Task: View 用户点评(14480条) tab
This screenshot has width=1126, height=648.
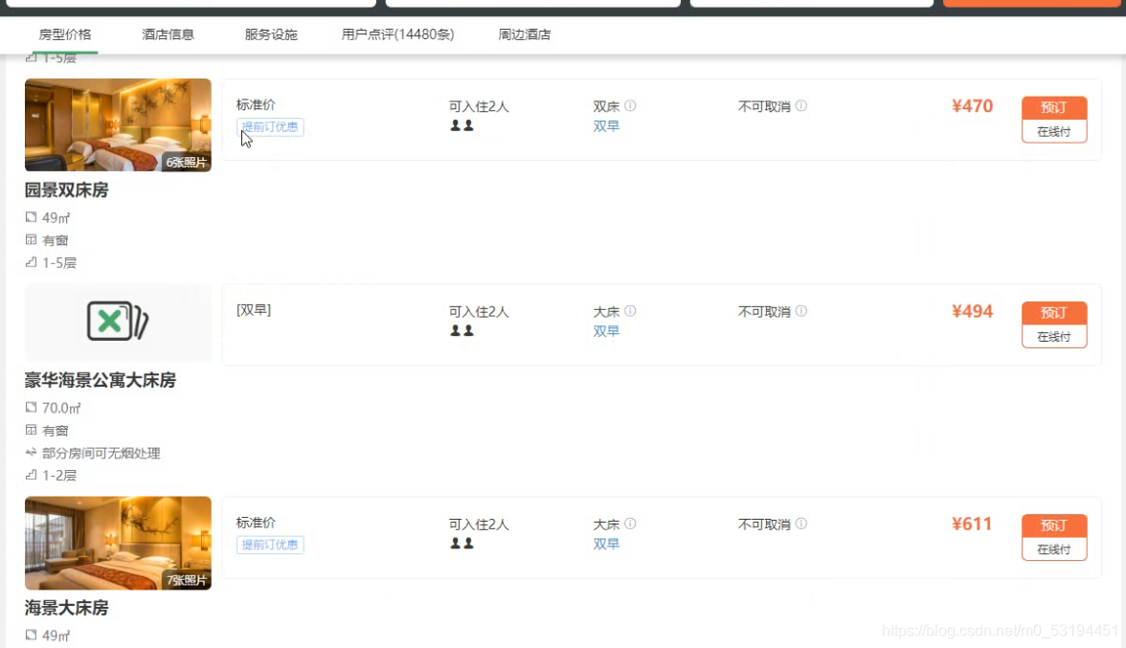Action: [x=398, y=34]
